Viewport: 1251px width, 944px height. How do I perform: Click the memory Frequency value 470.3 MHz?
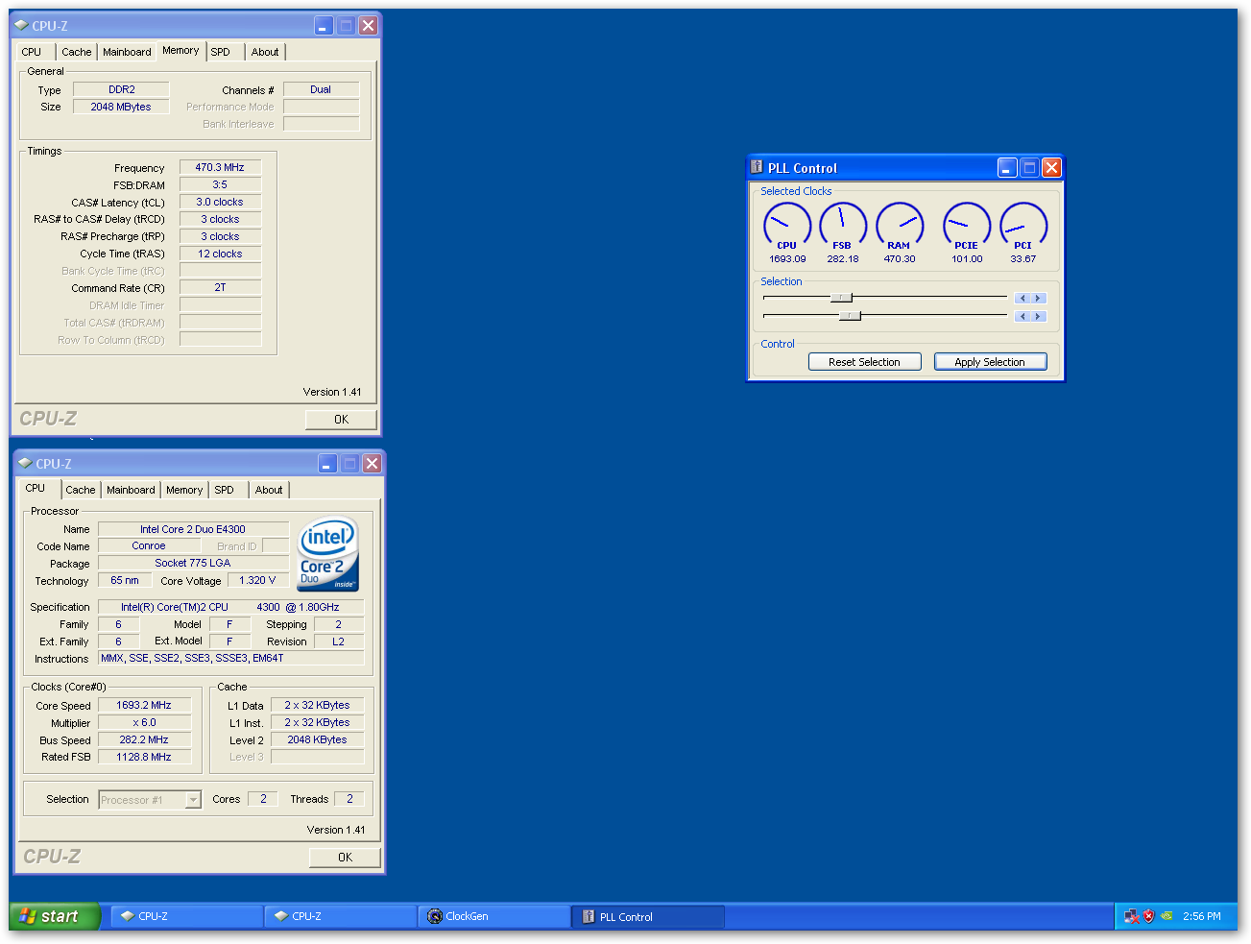[x=220, y=167]
